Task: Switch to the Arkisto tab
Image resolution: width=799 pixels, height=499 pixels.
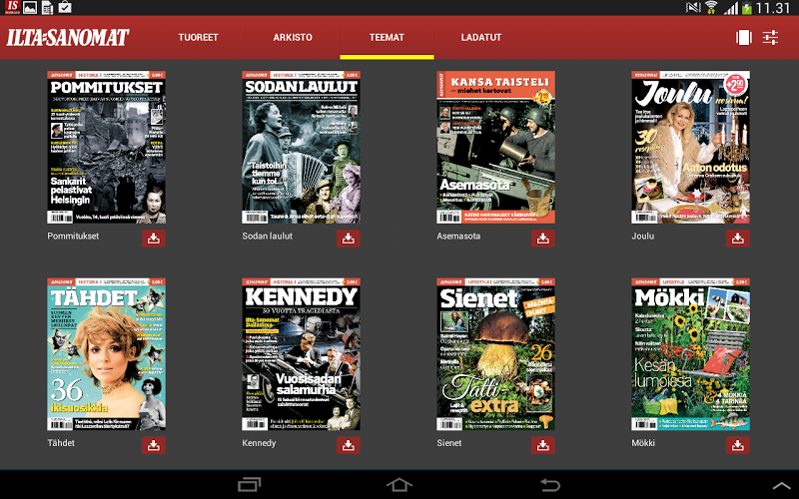Action: (x=293, y=37)
